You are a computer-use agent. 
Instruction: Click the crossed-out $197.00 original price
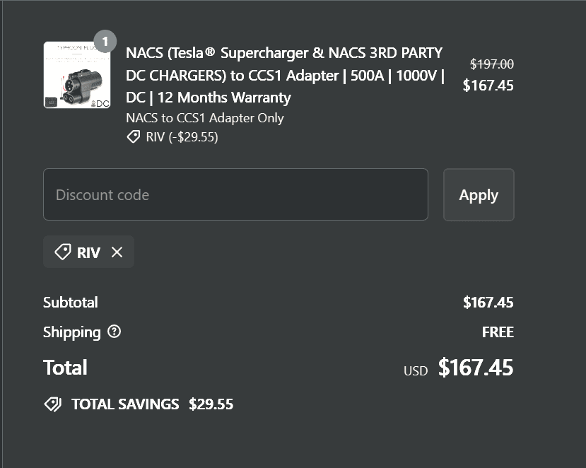(492, 64)
